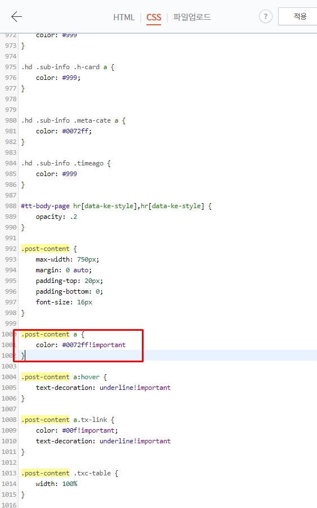Screen dimensions: 317x508
Task: Click "padding-bottom: 0;" declaration
Action: 69,291
